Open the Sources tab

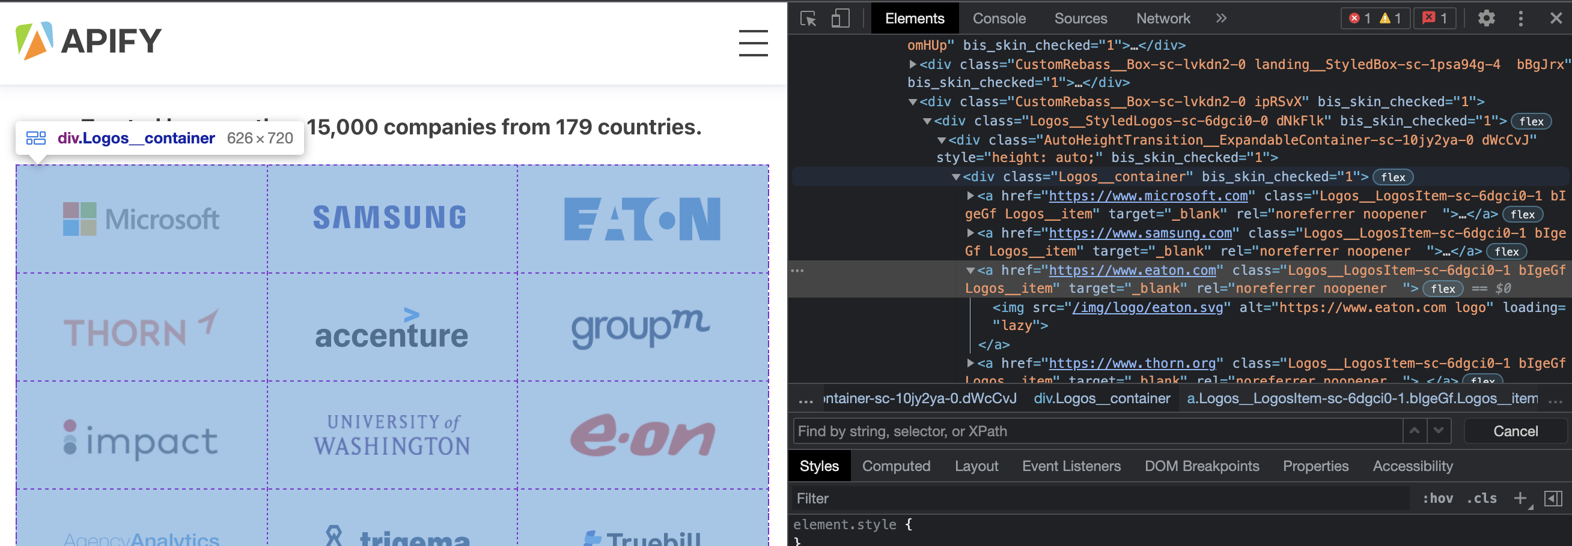[x=1080, y=18]
